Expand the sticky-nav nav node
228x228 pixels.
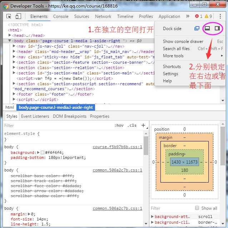click(14, 57)
